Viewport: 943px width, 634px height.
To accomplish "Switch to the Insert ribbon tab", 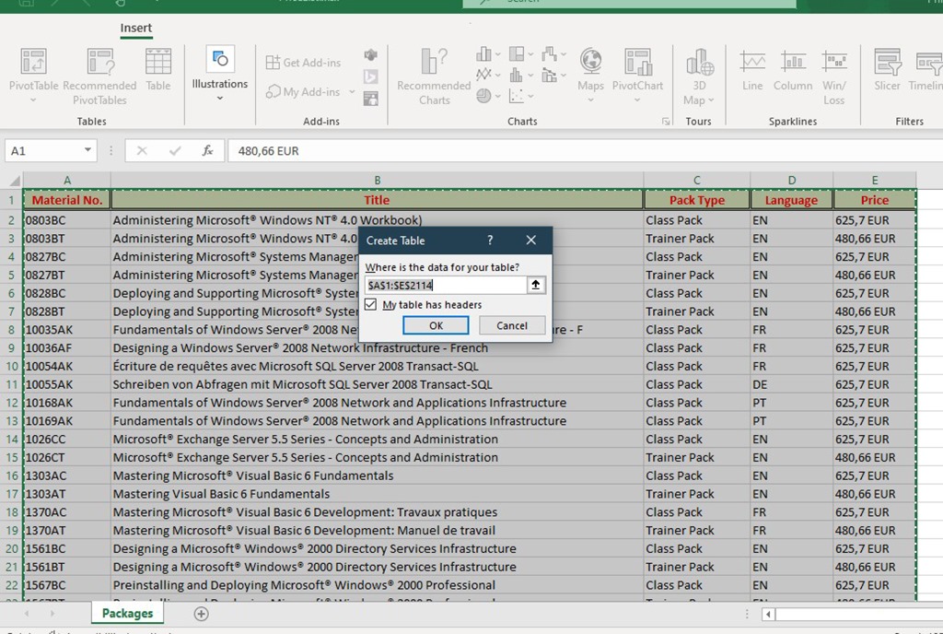I will click(136, 28).
